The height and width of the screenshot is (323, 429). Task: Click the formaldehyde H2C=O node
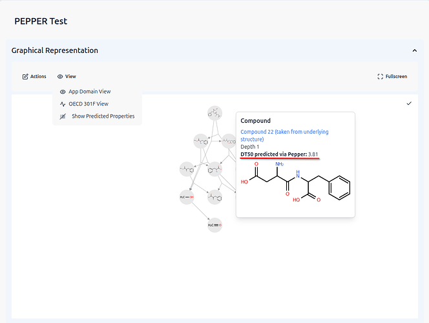pos(214,225)
